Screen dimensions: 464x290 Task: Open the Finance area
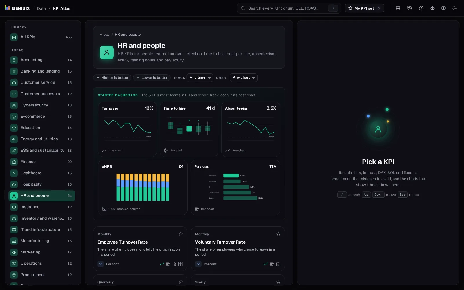42,162
